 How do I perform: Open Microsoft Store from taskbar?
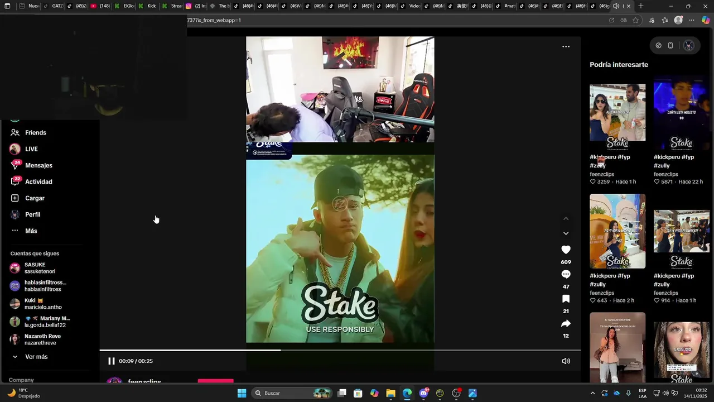coord(358,393)
